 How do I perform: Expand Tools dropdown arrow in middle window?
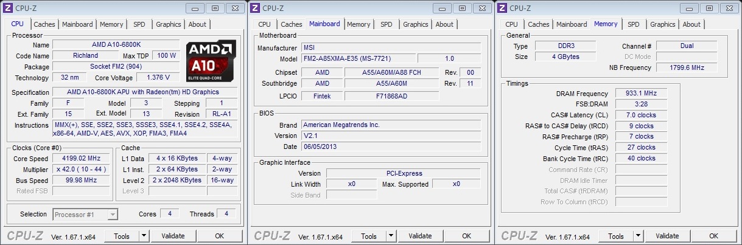pyautogui.click(x=391, y=236)
